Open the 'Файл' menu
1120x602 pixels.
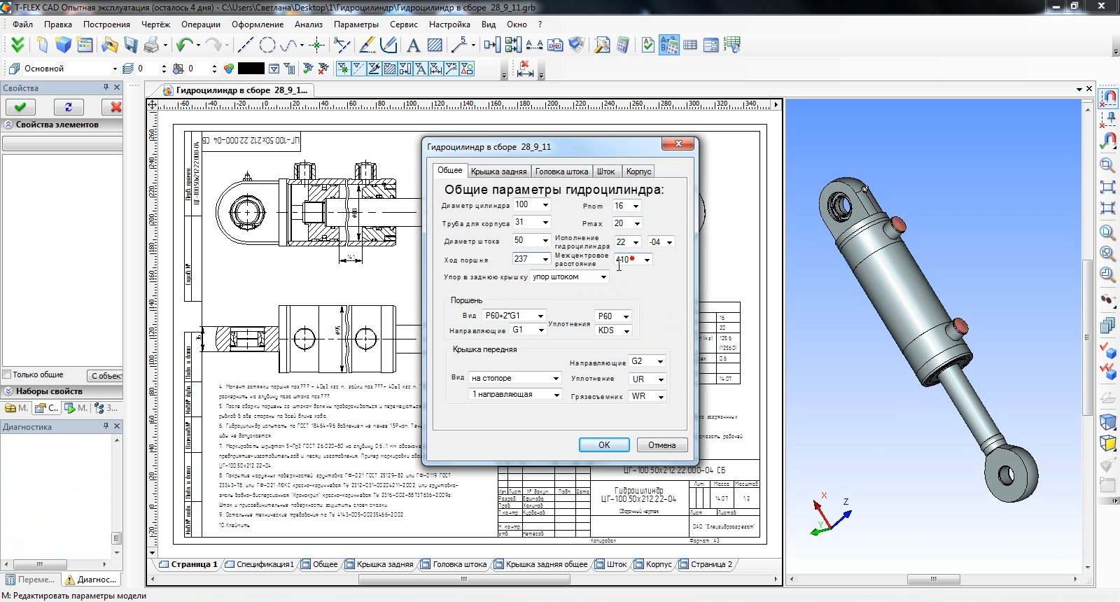tap(22, 24)
